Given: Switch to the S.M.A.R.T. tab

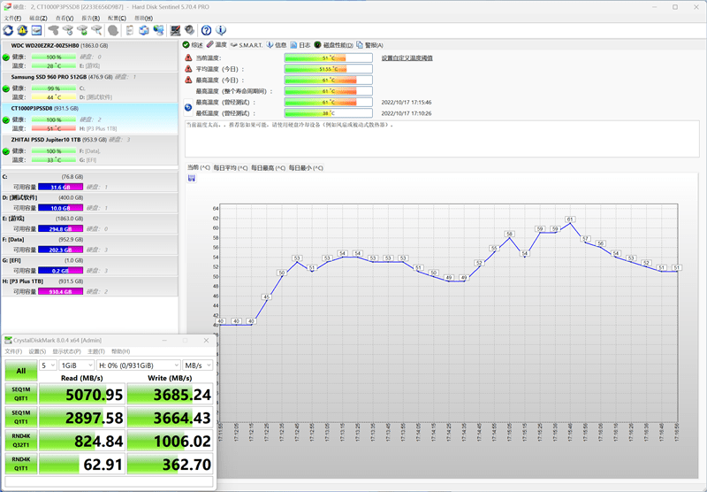Looking at the screenshot, I should pyautogui.click(x=247, y=44).
